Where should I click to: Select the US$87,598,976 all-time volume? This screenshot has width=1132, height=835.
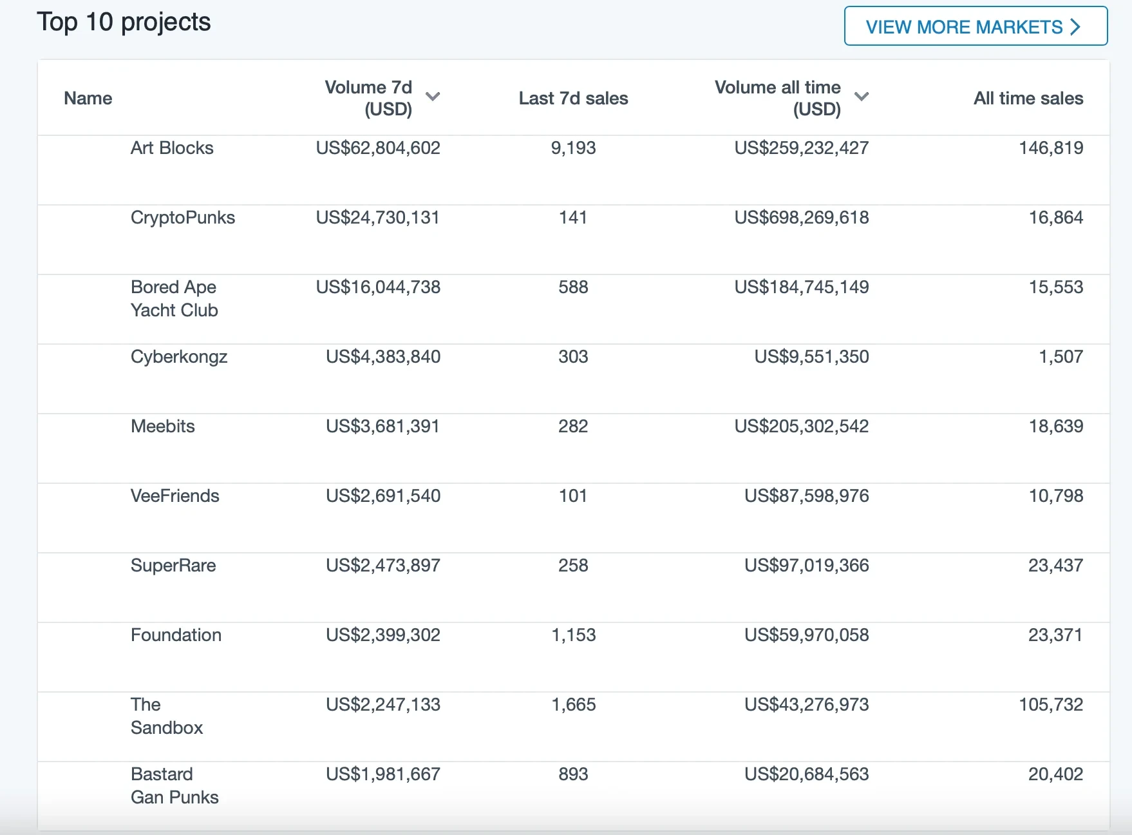tap(807, 496)
